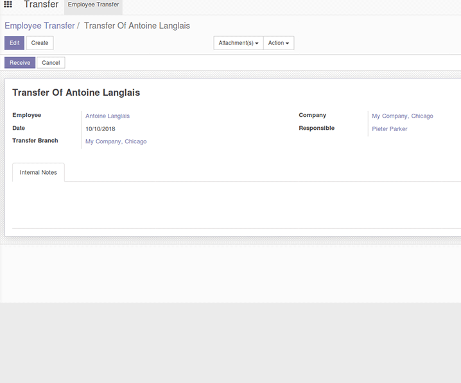Image resolution: width=461 pixels, height=383 pixels.
Task: Switch to the Internal Notes tab
Action: click(x=39, y=173)
